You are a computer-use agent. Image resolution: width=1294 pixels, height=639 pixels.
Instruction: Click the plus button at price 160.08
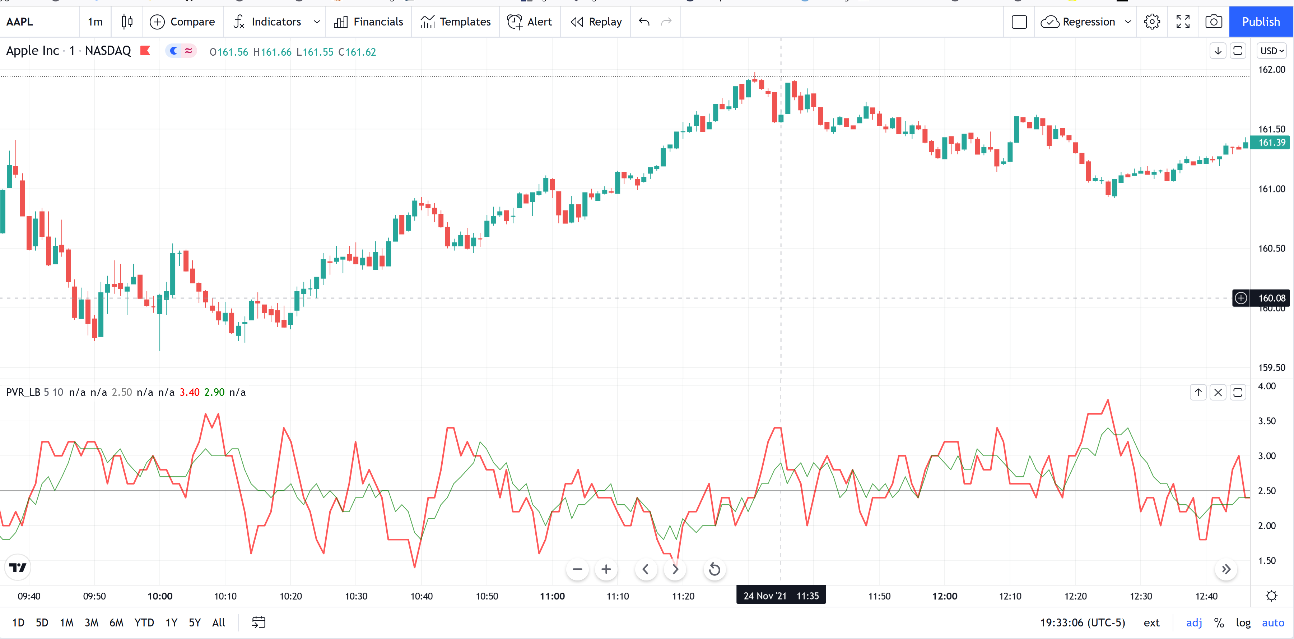coord(1241,298)
